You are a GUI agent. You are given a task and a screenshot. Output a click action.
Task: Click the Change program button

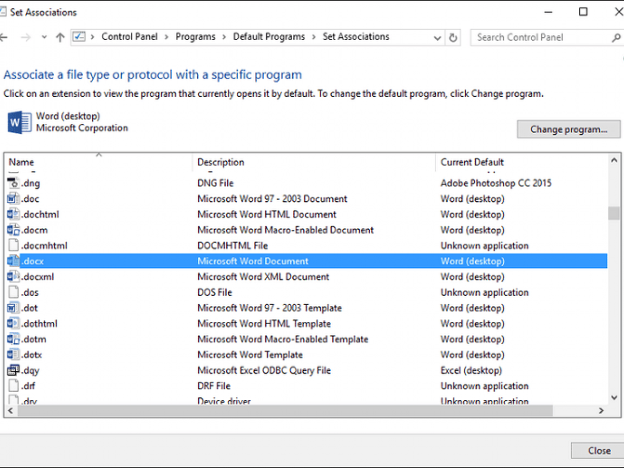pyautogui.click(x=569, y=129)
